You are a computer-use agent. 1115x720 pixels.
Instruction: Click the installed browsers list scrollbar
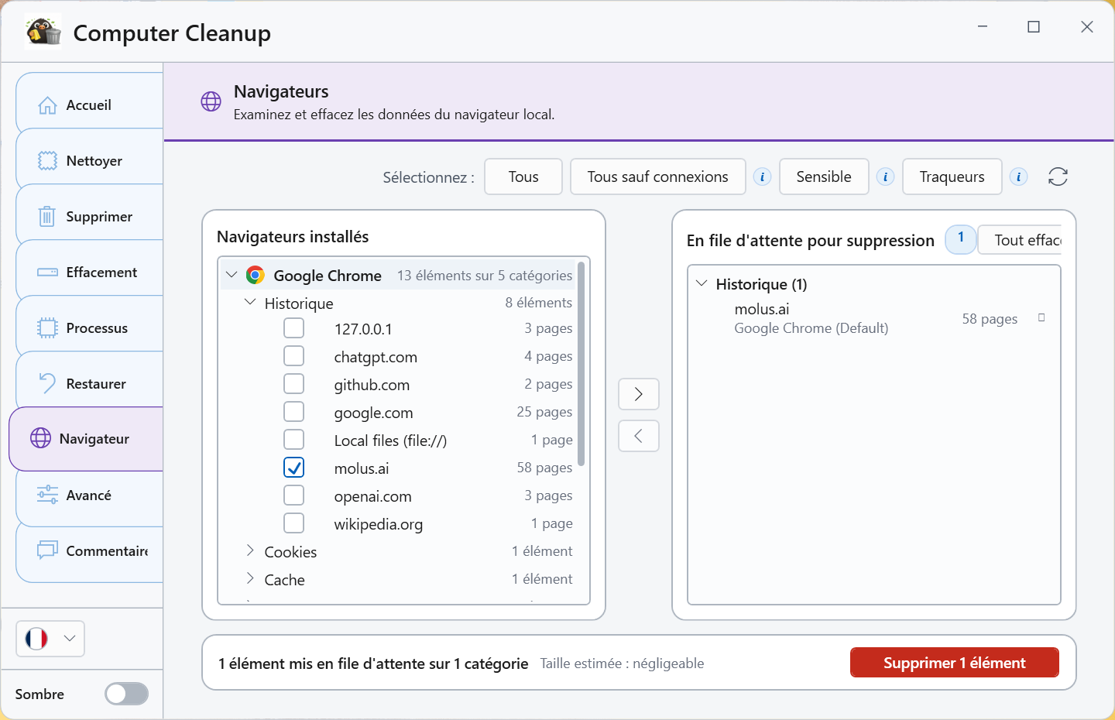click(582, 364)
